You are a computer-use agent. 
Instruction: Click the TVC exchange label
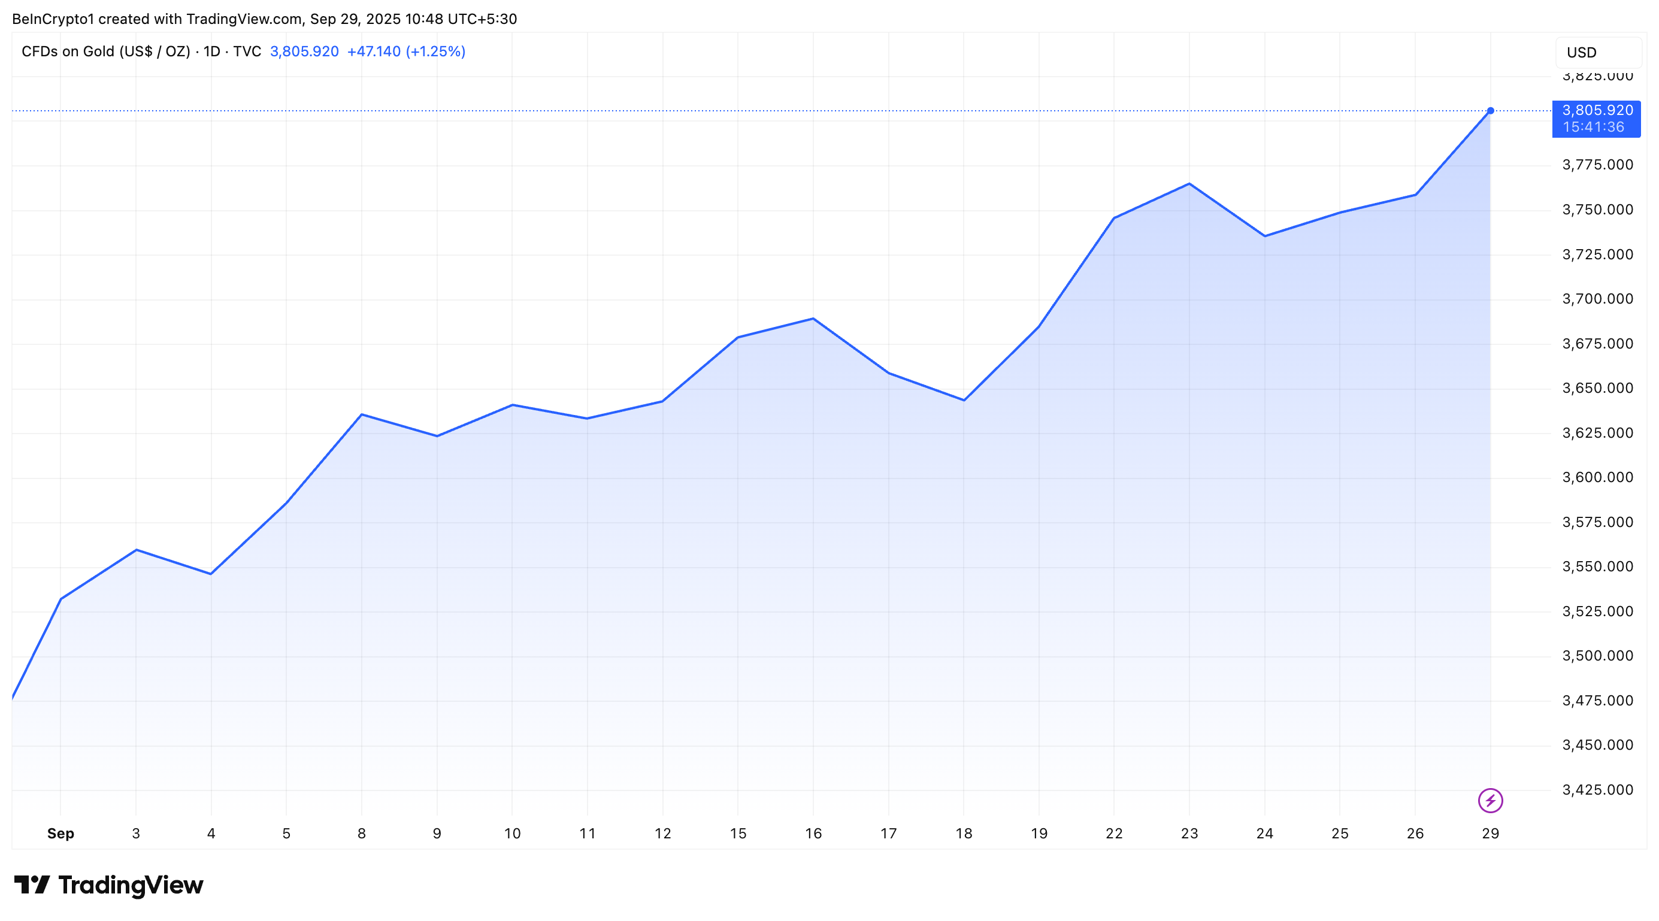[250, 51]
